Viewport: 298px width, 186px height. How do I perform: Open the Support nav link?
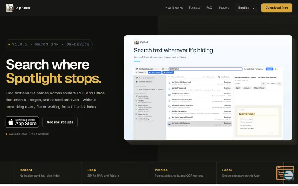pyautogui.click(x=223, y=7)
